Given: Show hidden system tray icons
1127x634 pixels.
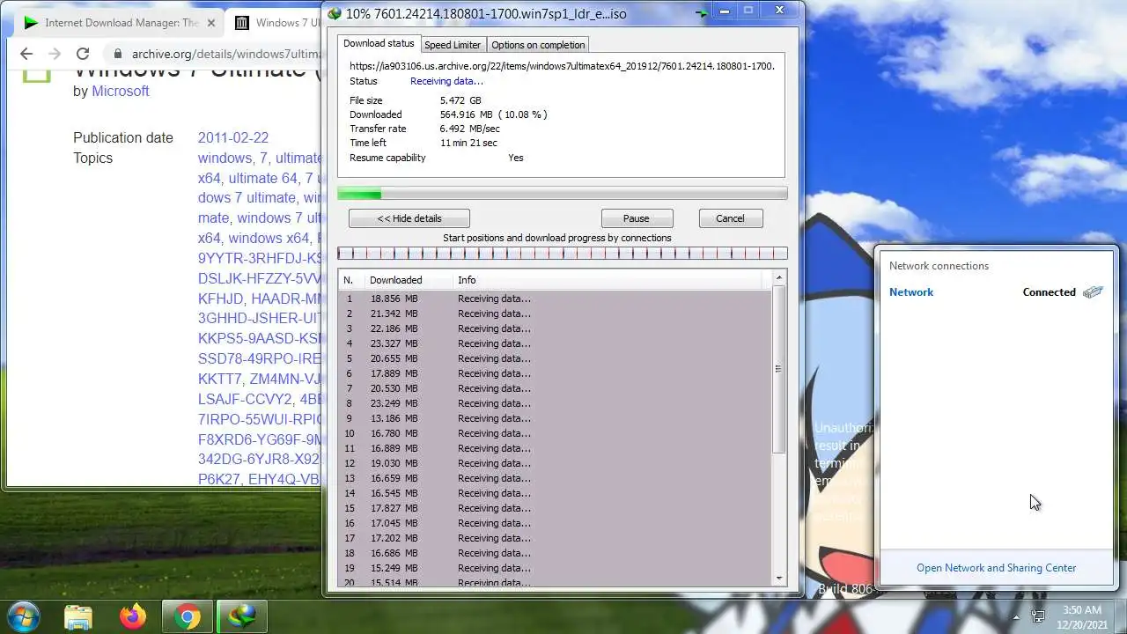Looking at the screenshot, I should [x=1016, y=616].
